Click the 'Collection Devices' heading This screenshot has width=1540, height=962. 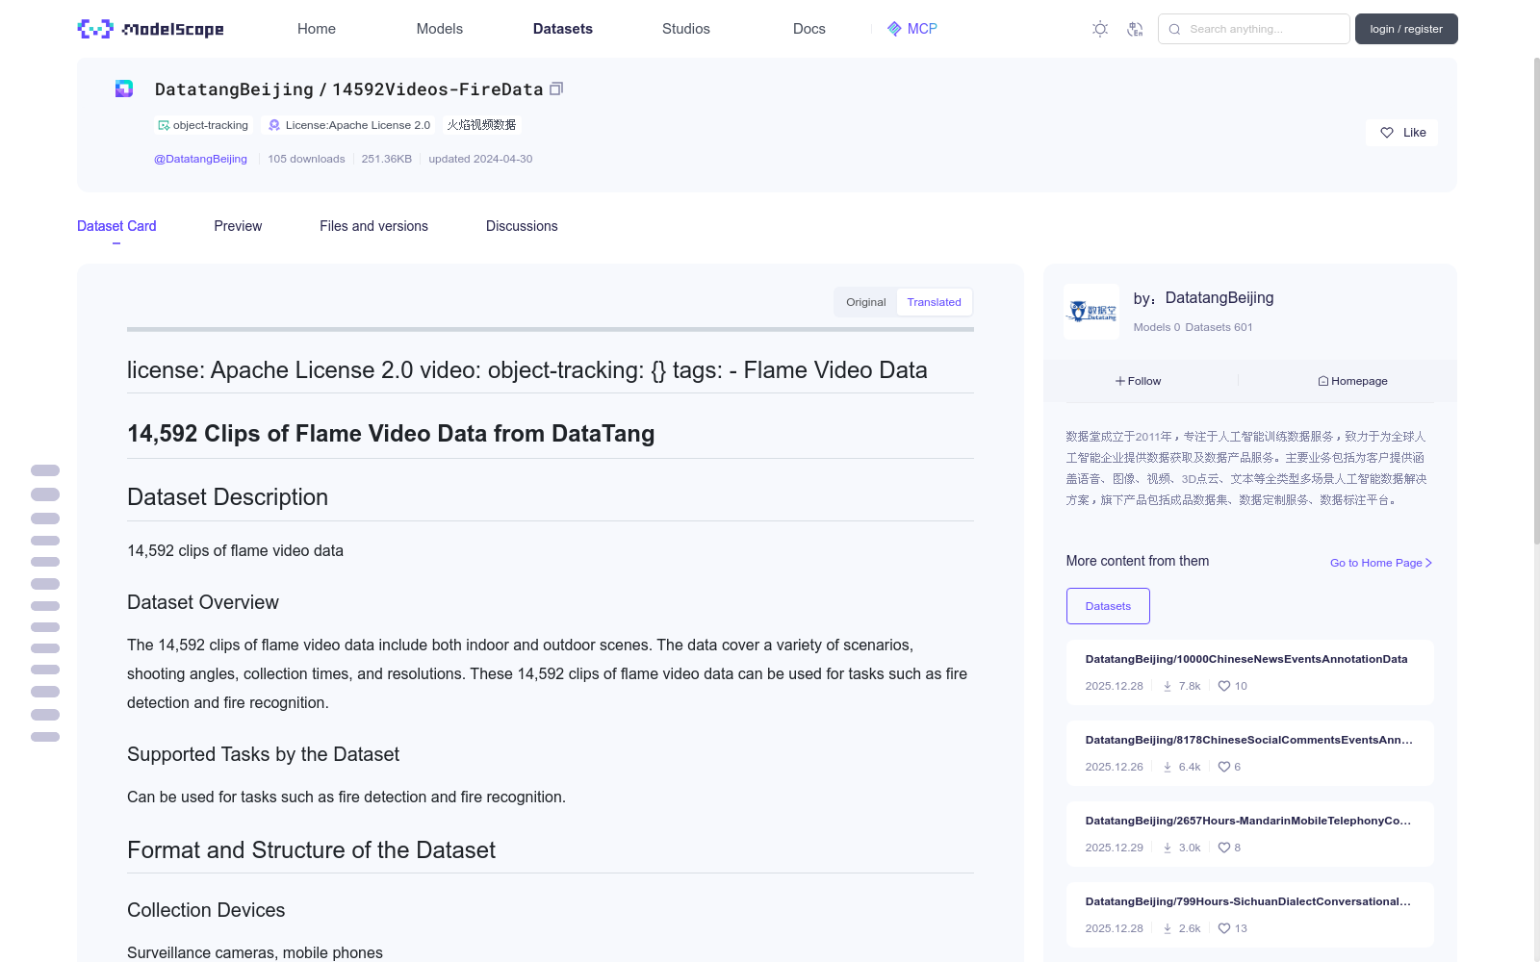pyautogui.click(x=206, y=910)
